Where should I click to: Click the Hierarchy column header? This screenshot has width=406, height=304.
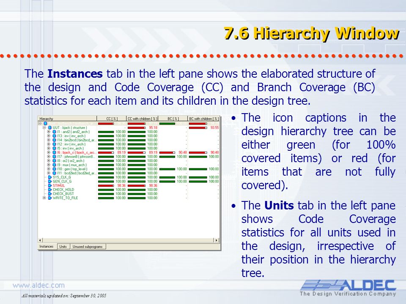67,119
